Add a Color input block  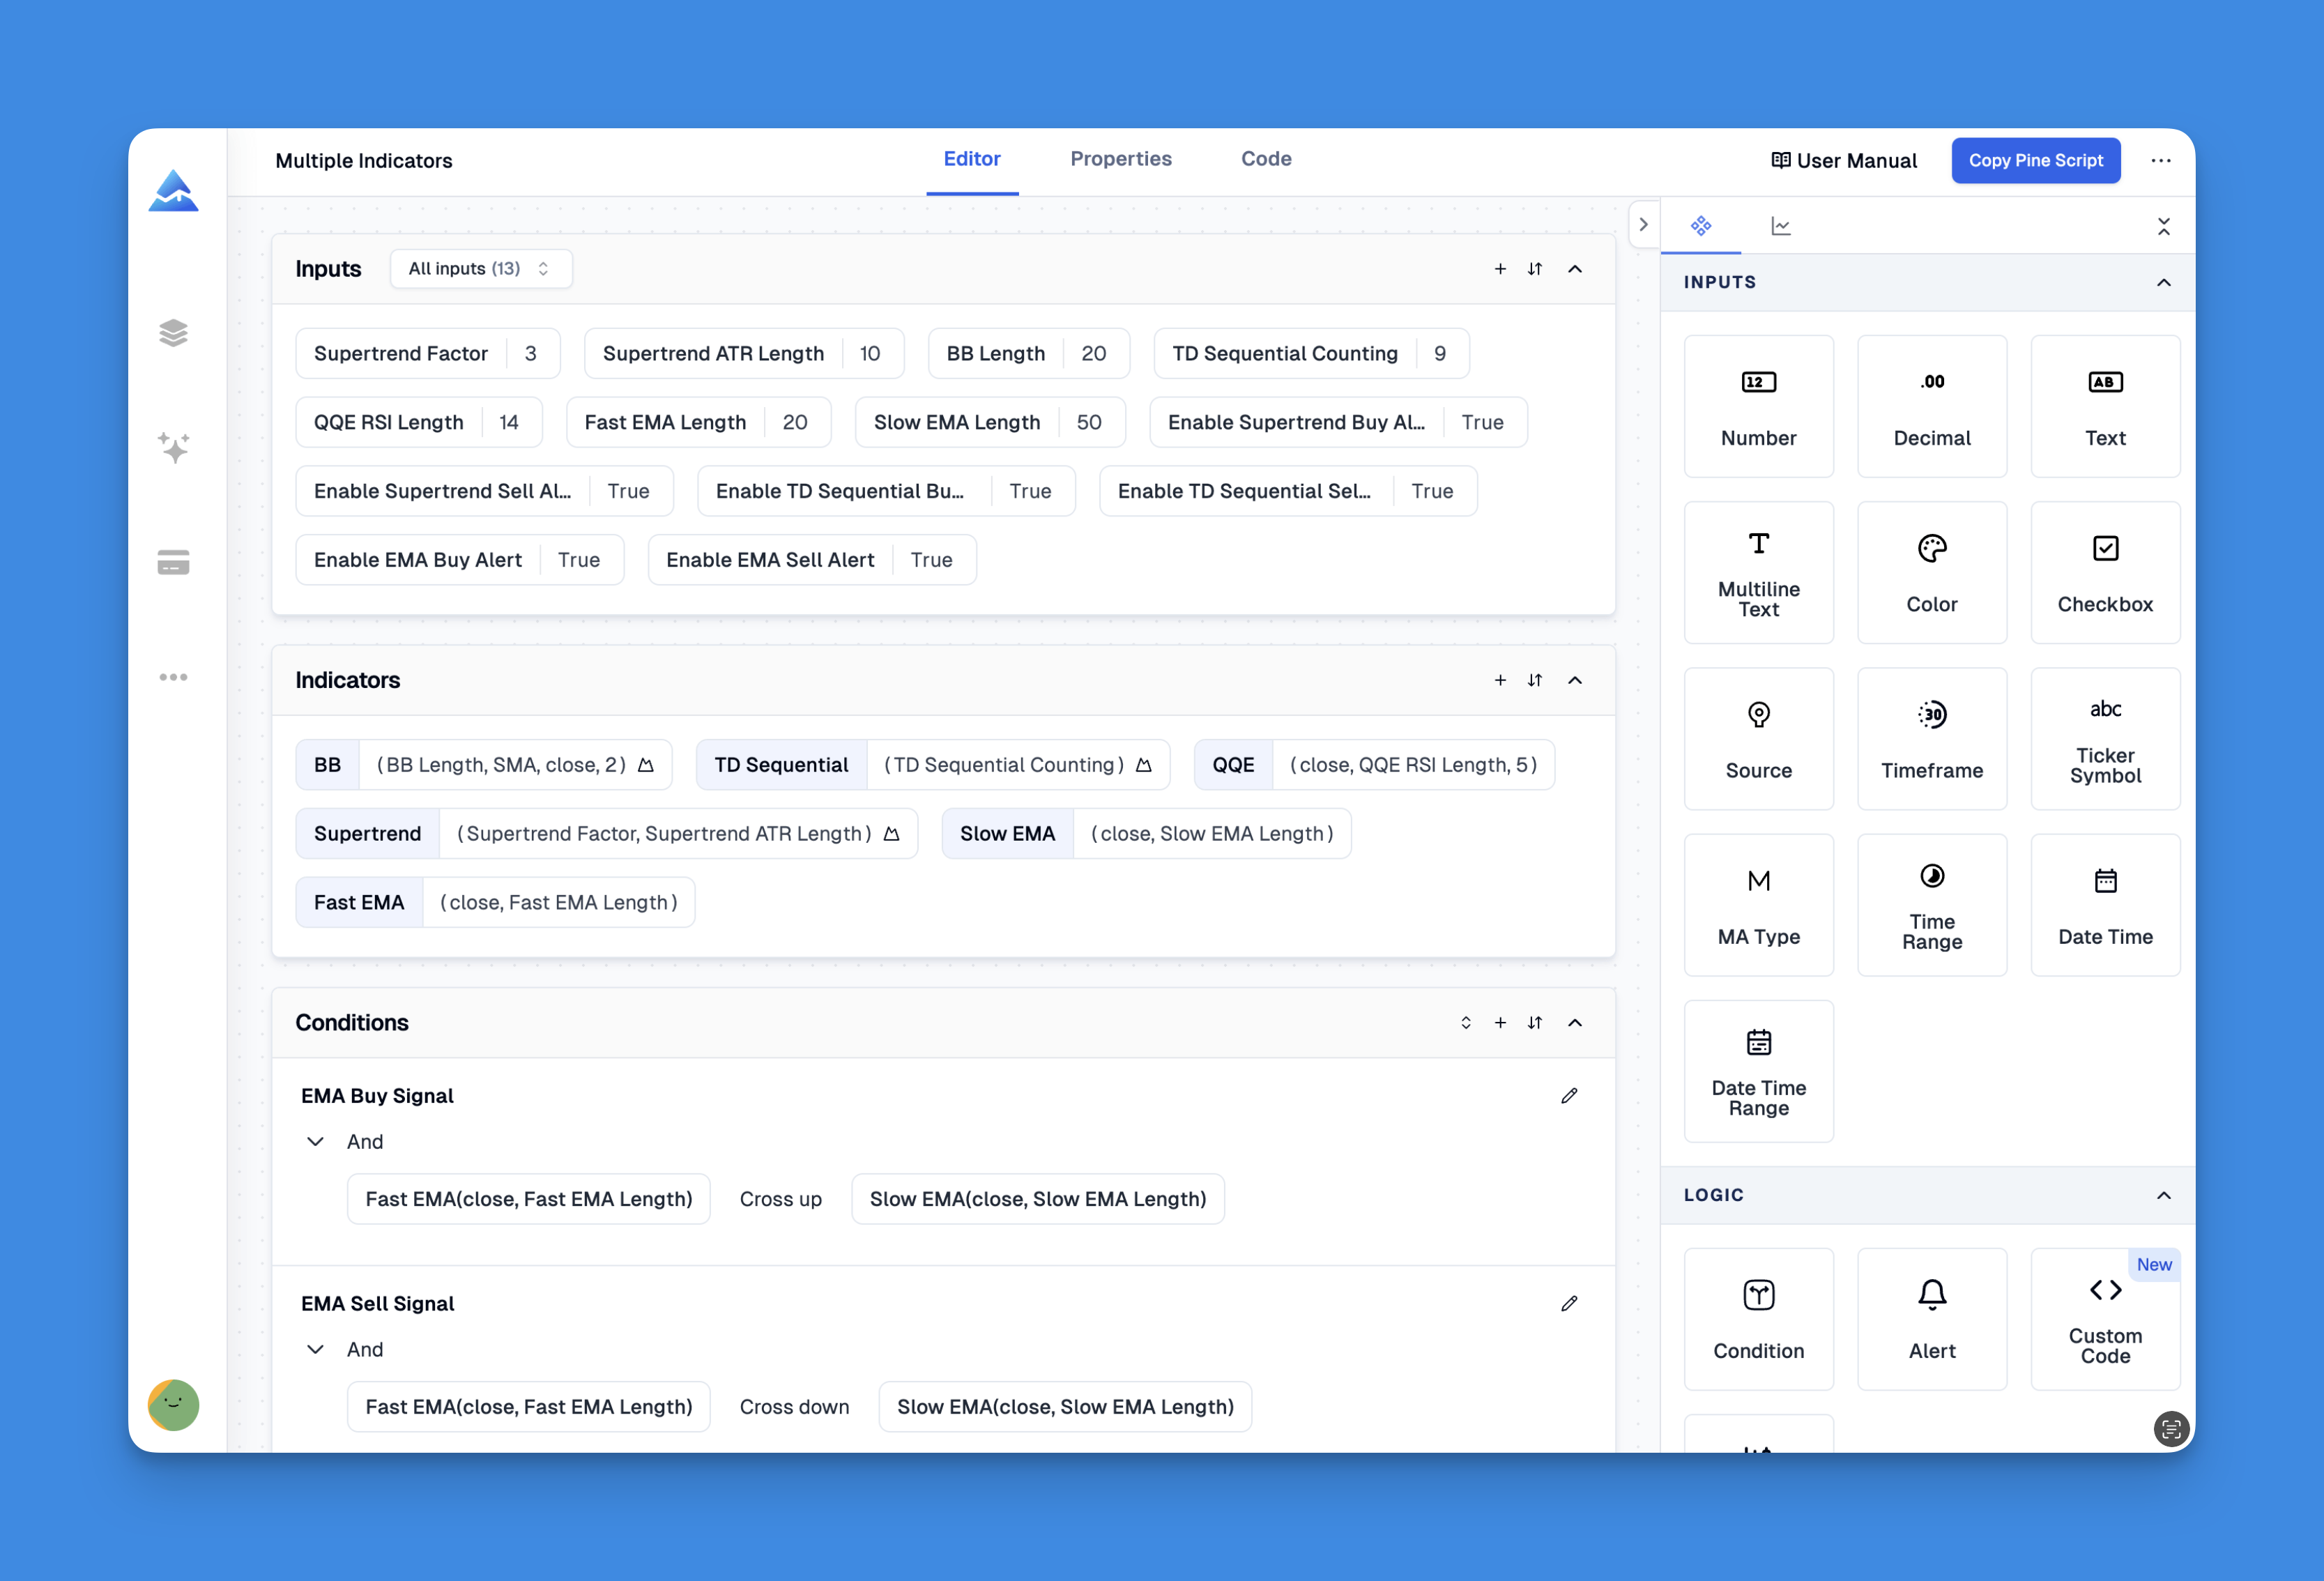(1931, 572)
